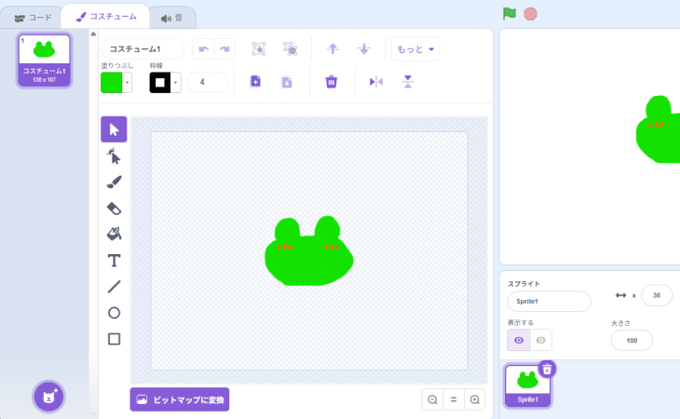The width and height of the screenshot is (680, 419).
Task: Select the Eraser tool
Action: 114,208
